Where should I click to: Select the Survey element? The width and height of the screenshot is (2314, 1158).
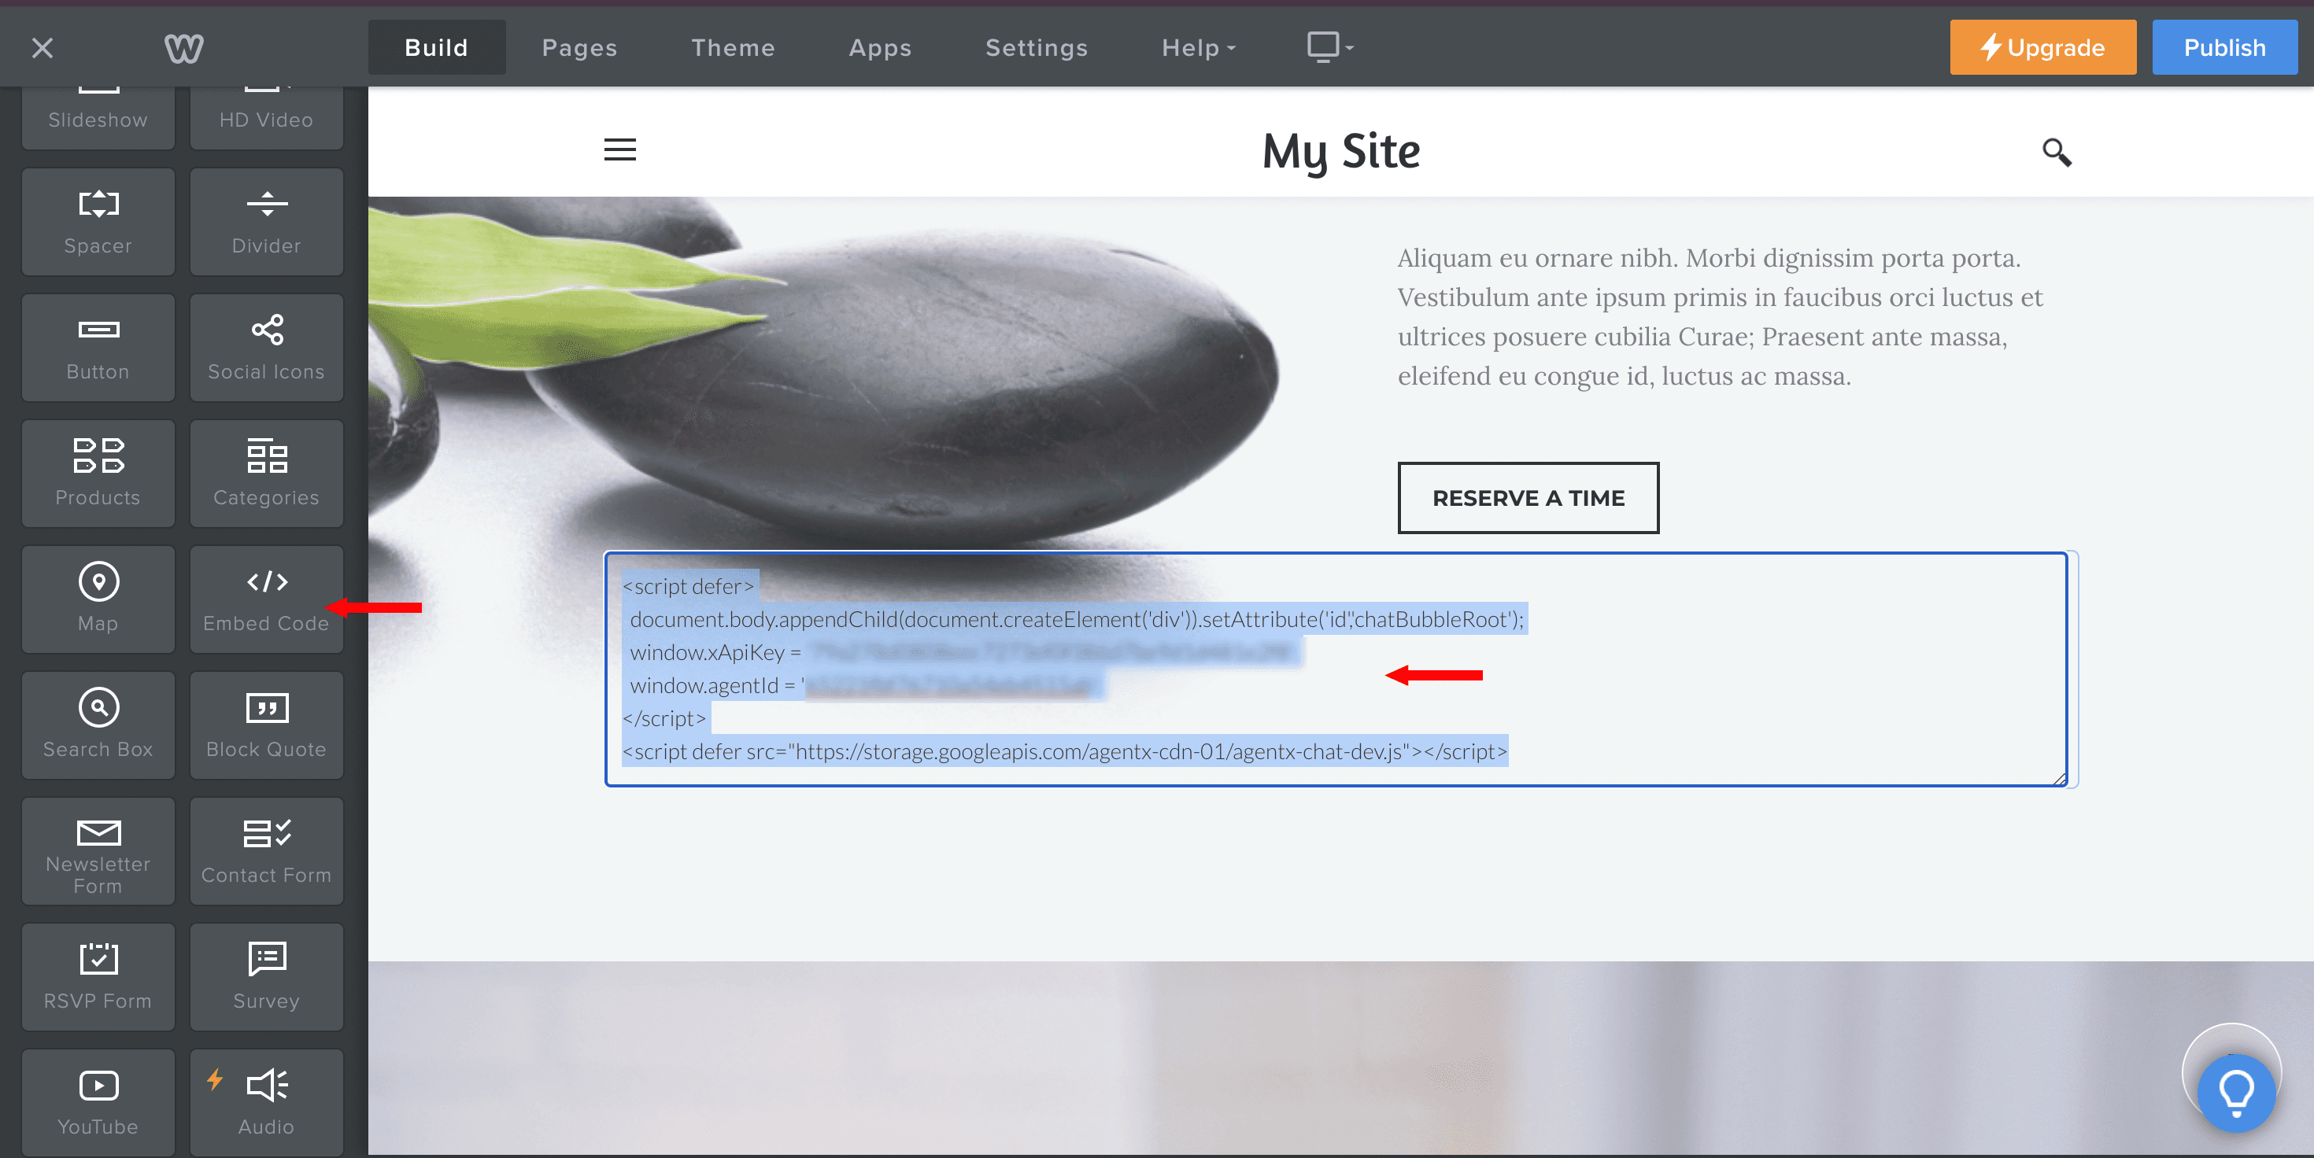[x=267, y=977]
